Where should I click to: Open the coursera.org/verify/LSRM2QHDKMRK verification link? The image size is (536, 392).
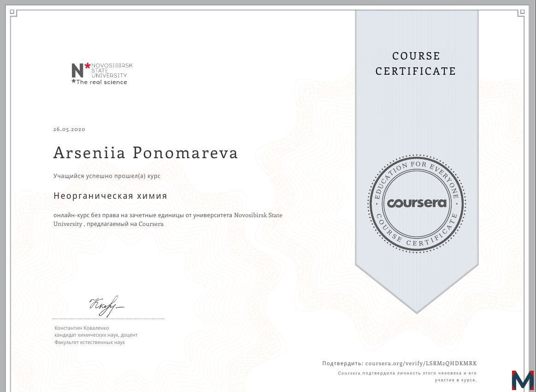[421, 363]
